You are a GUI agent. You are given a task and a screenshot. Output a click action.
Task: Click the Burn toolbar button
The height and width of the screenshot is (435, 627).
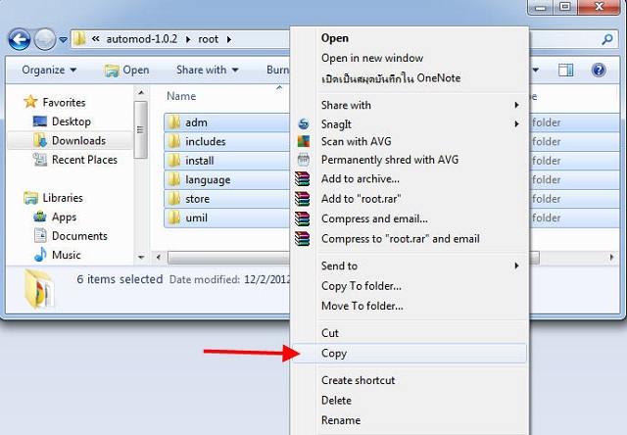point(277,70)
